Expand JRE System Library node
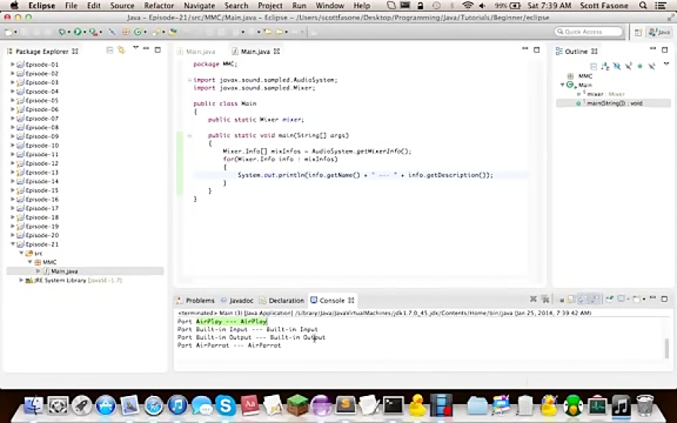The width and height of the screenshot is (677, 423). [21, 280]
